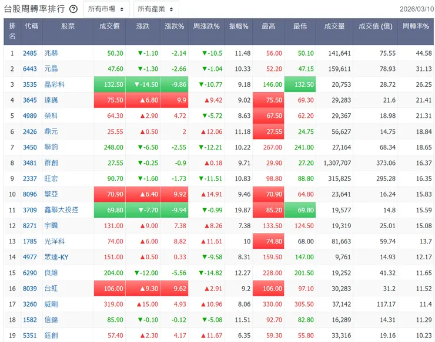Open 鼎元 stock page
Viewport: 435px width, 342px height.
(51, 131)
